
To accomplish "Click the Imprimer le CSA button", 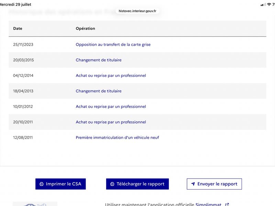I will (x=60, y=184).
